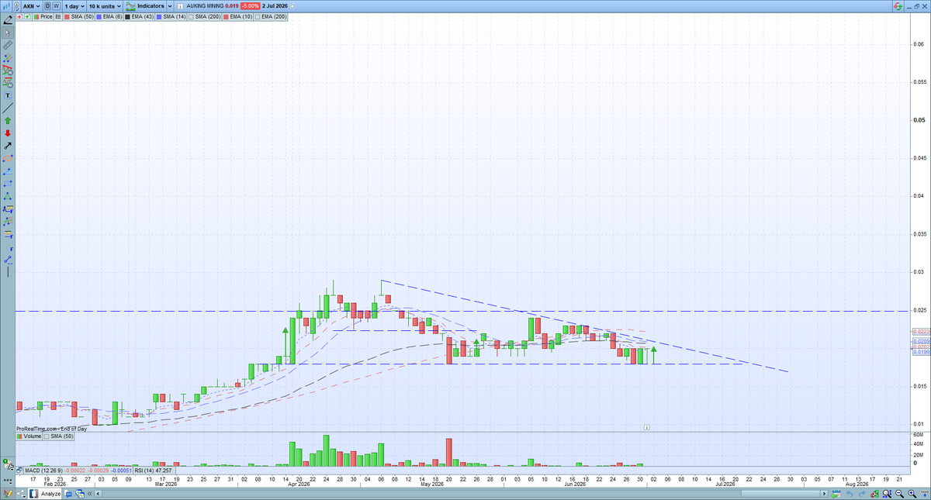Click the detach panel icon beside MACD
The width and height of the screenshot is (931, 500).
[x=19, y=471]
